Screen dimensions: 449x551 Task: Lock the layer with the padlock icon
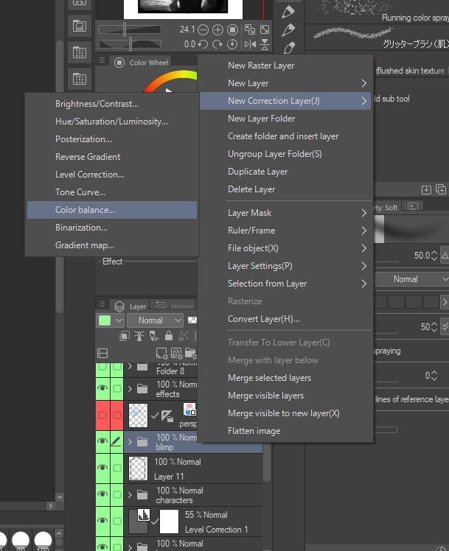(169, 336)
